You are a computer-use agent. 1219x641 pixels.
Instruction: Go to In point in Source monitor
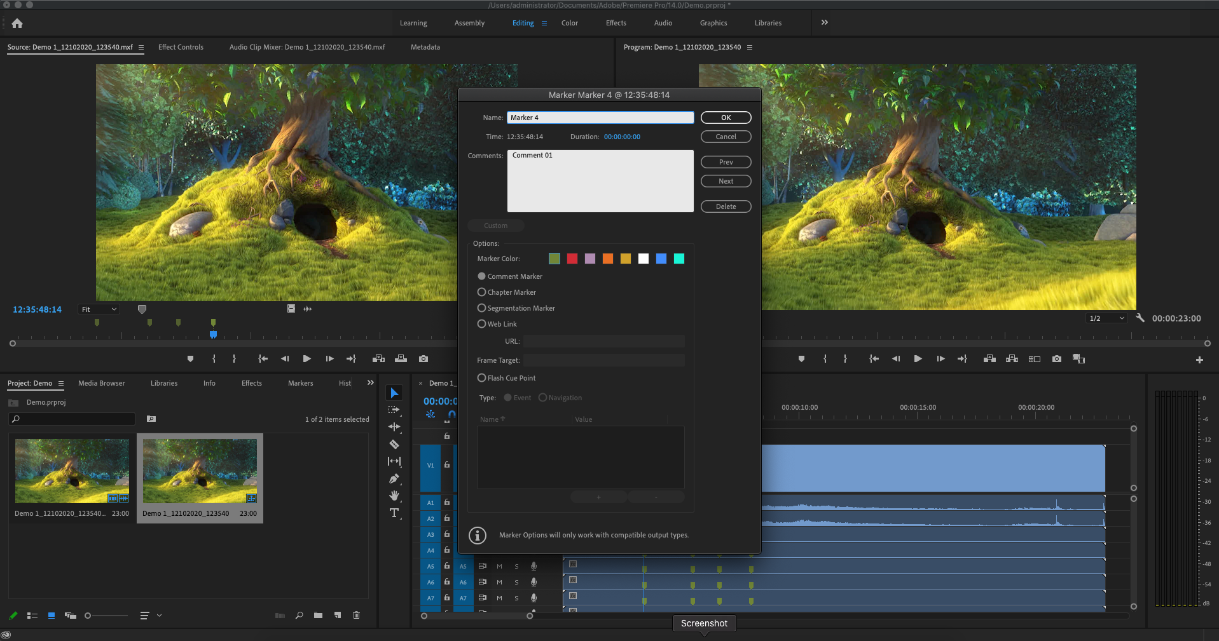(263, 359)
